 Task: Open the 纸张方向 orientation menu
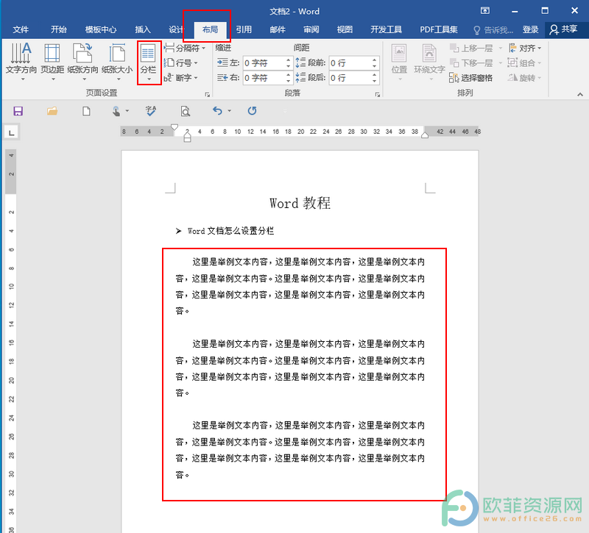pos(82,62)
